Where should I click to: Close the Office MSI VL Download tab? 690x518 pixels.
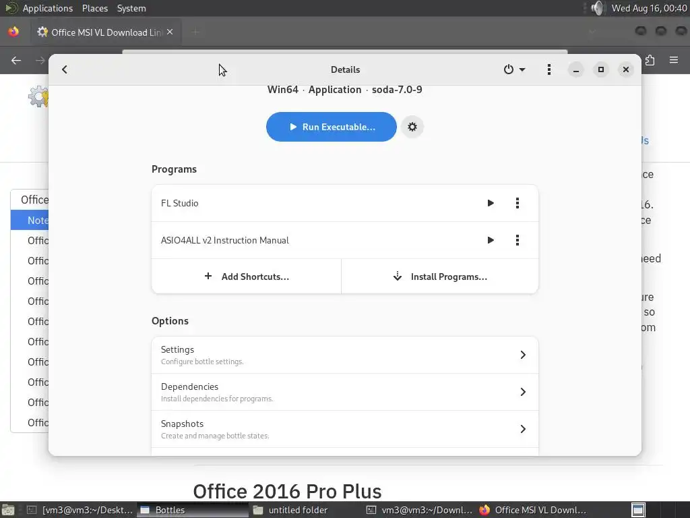pos(170,32)
